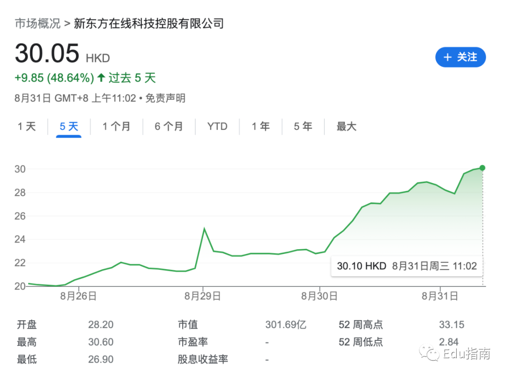Click the 8月31日 GMT+8 timestamp text
The height and width of the screenshot is (376, 507).
click(75, 98)
